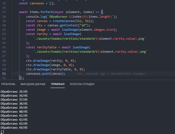This screenshot has height=134, width=175.
Task: Click terminal line 'Обработано 44/45'
Action: pos(14,128)
